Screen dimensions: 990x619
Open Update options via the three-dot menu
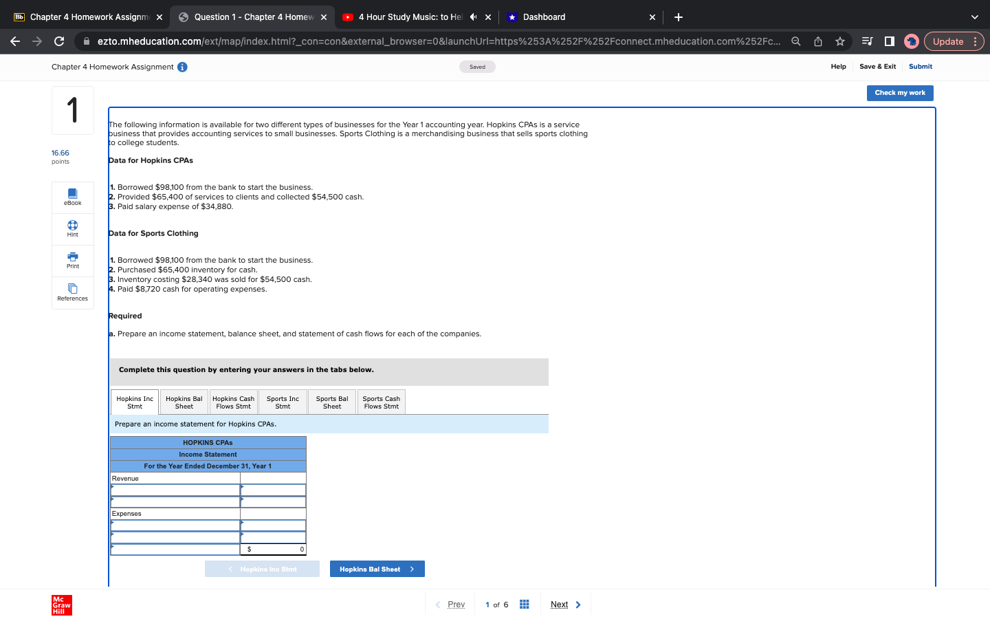coord(975,41)
